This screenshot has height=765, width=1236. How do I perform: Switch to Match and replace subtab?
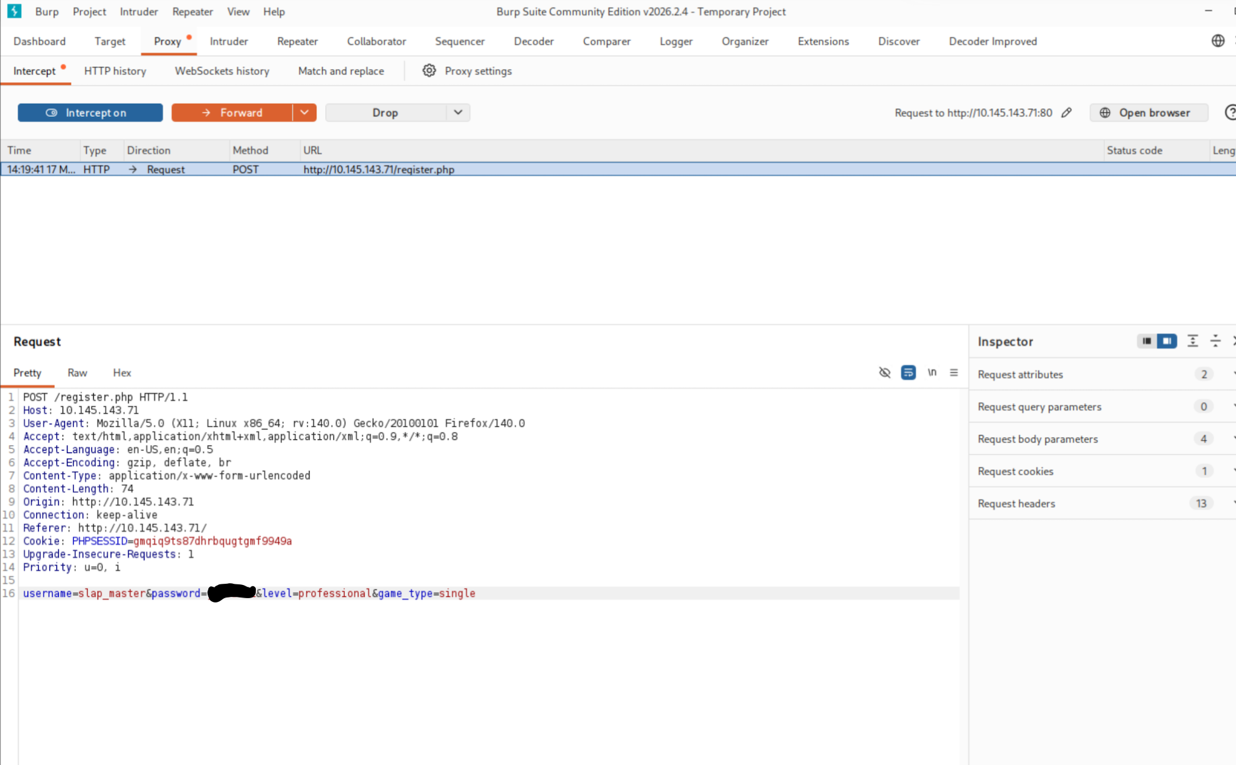pos(341,71)
